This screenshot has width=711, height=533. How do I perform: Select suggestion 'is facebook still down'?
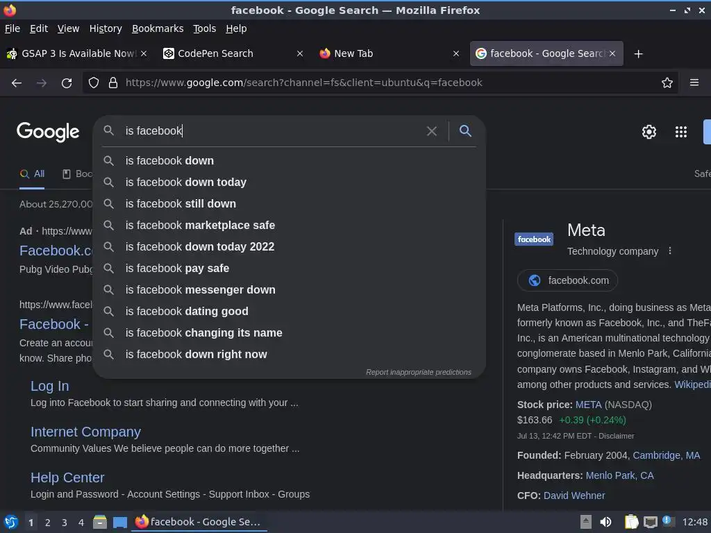point(290,204)
